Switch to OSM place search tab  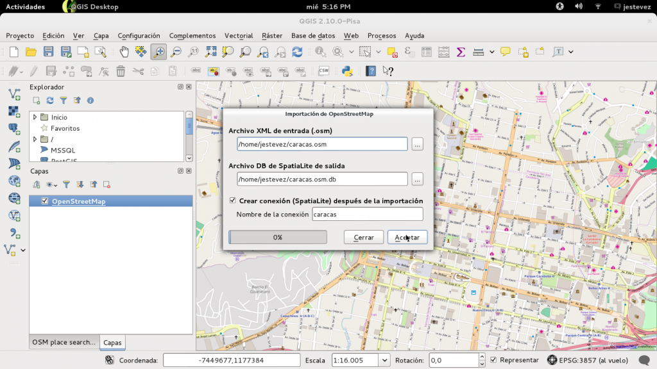64,342
